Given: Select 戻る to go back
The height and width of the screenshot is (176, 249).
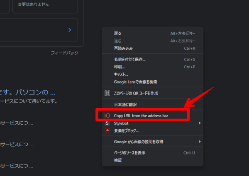Looking at the screenshot, I should click(117, 33).
